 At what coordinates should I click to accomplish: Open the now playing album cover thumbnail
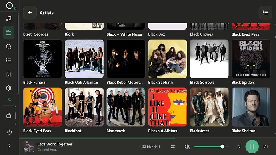pyautogui.click(x=29, y=146)
